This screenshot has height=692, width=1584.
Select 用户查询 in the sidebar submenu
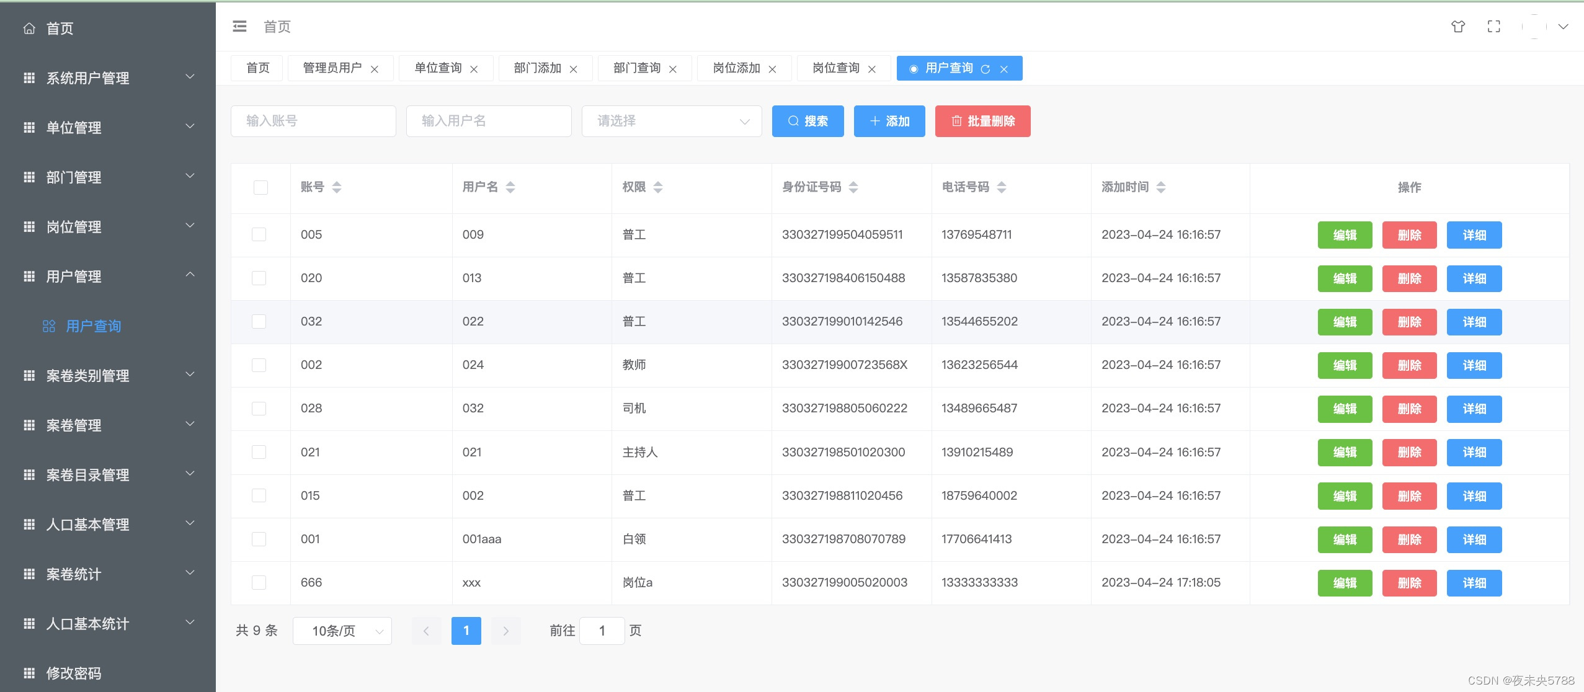pos(93,326)
